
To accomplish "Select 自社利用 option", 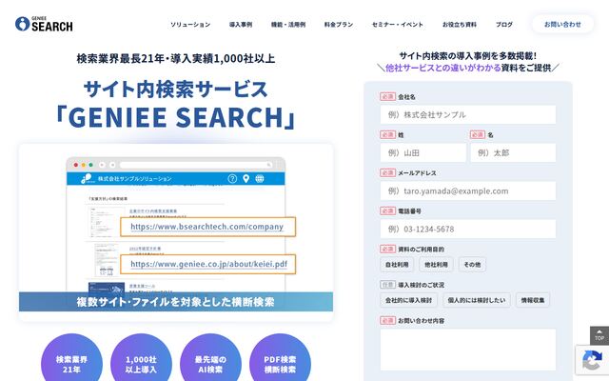I will (397, 265).
